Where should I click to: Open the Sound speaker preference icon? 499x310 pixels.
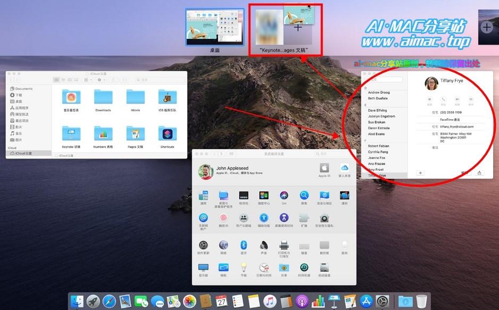(264, 245)
